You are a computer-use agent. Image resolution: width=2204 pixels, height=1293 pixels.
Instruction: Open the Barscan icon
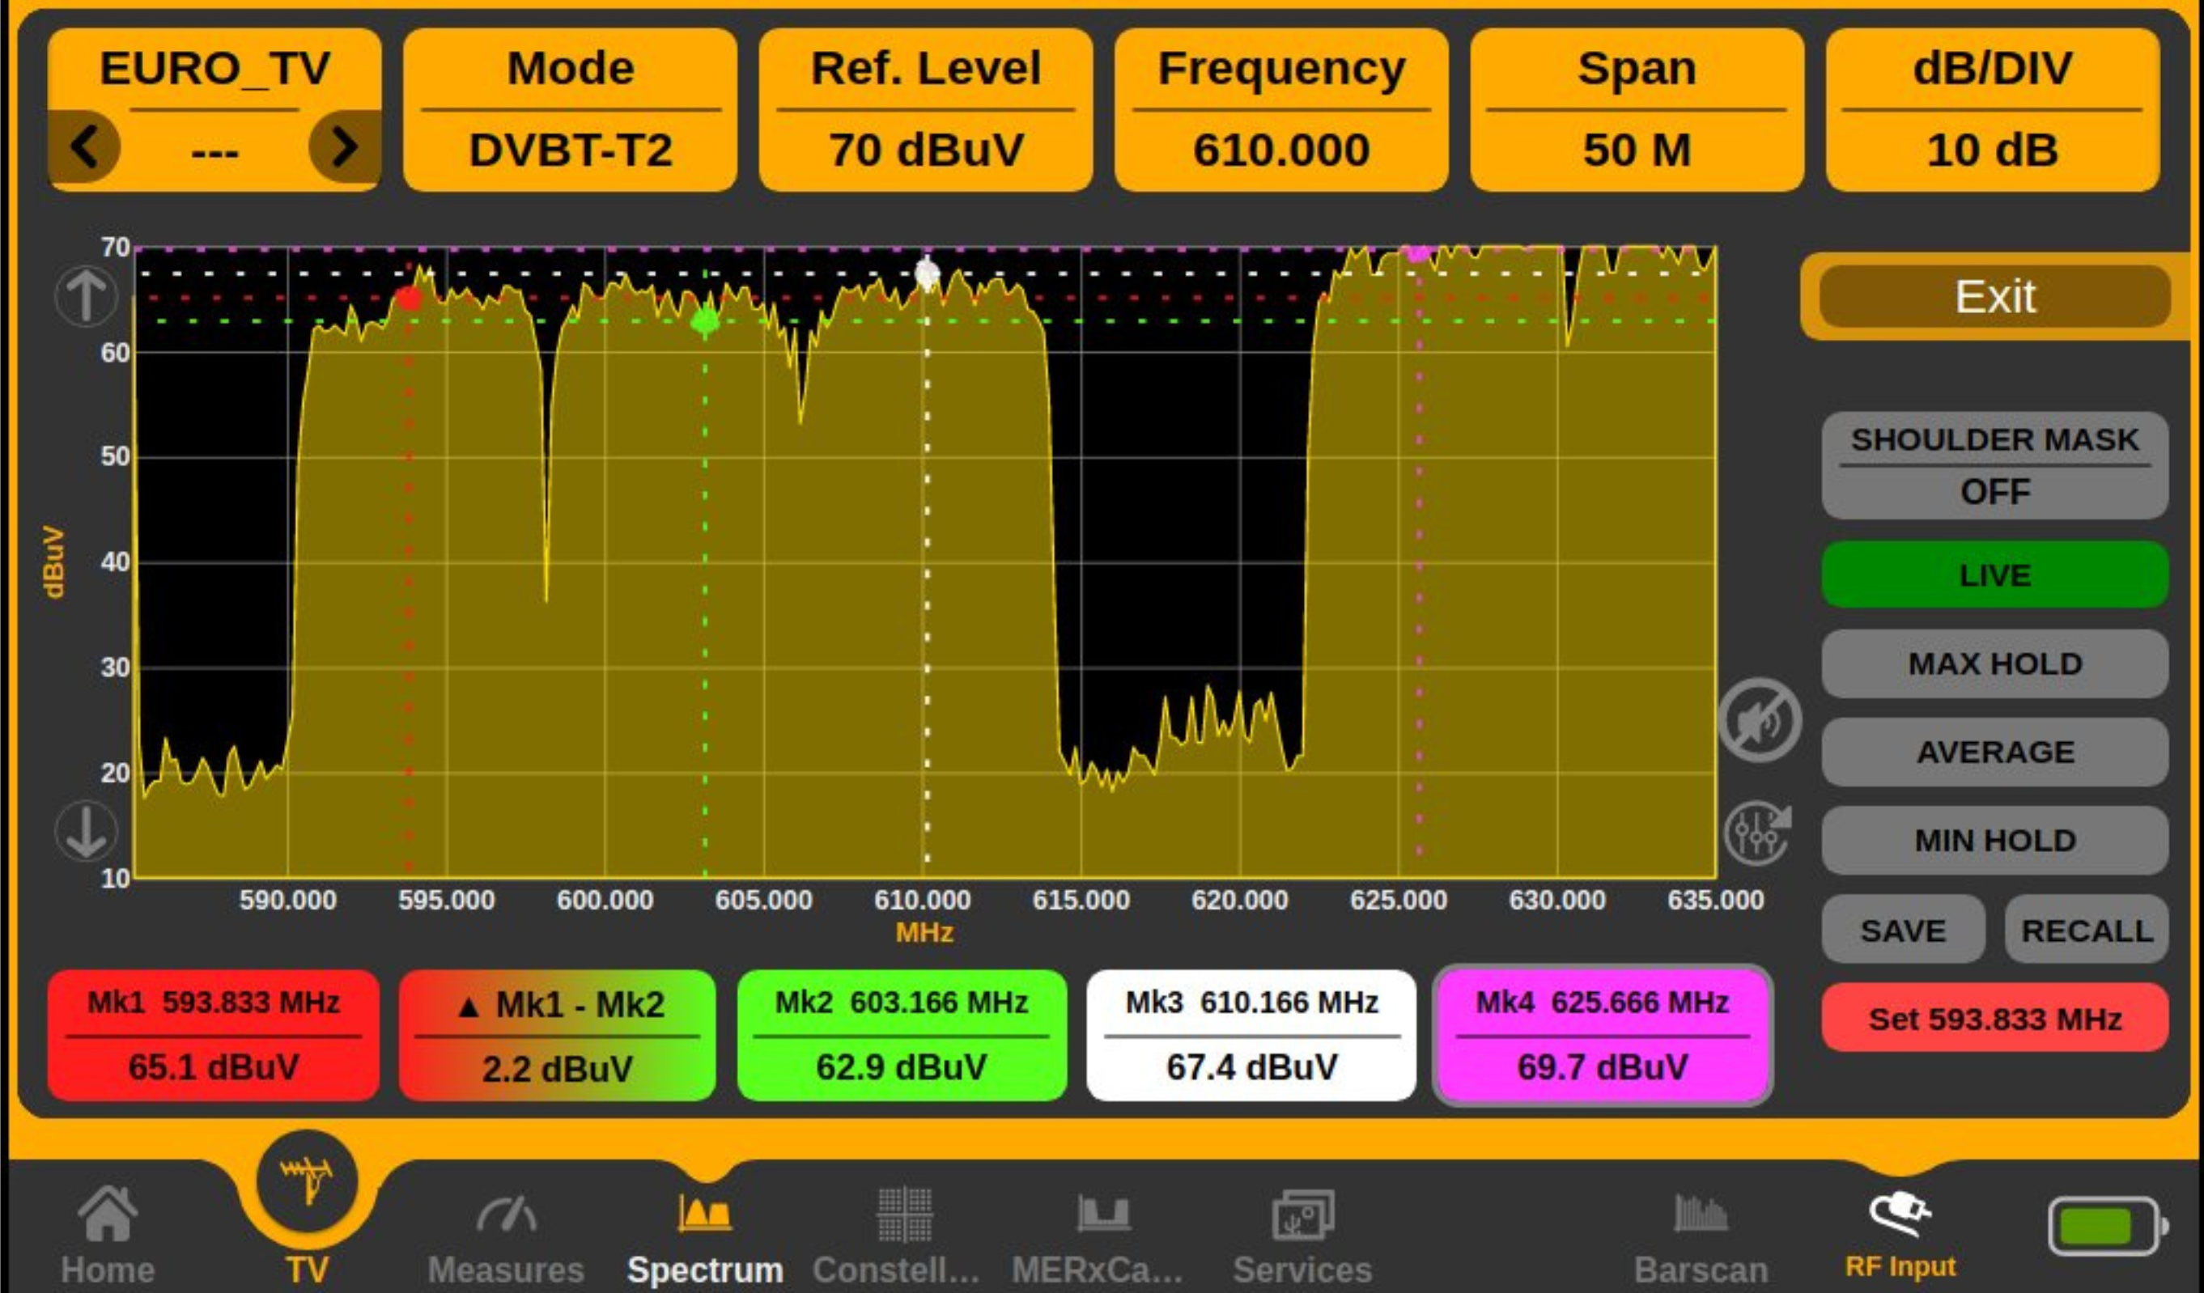(1701, 1213)
